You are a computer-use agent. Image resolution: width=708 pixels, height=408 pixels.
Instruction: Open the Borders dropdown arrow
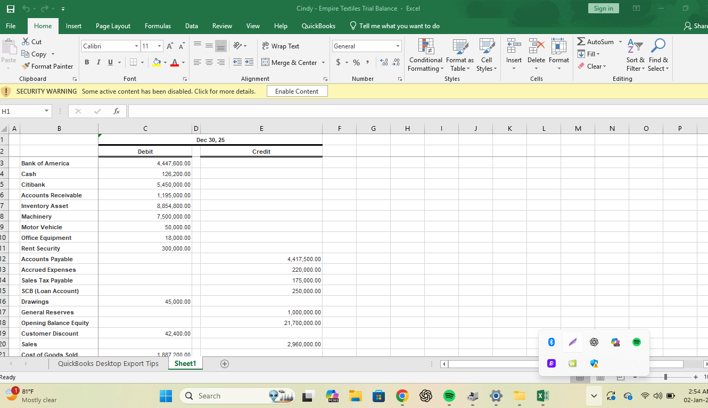pyautogui.click(x=142, y=63)
